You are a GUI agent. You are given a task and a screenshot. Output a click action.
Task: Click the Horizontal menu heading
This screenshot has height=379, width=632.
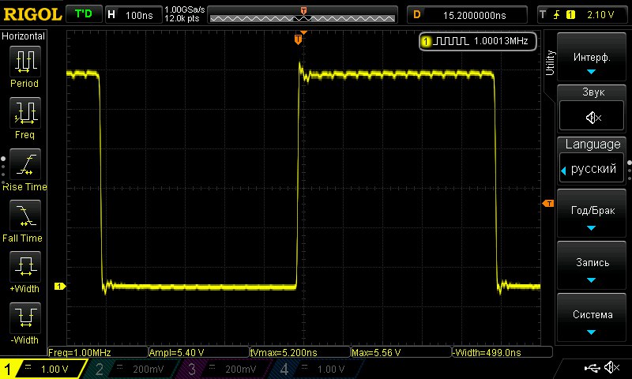[x=24, y=36]
